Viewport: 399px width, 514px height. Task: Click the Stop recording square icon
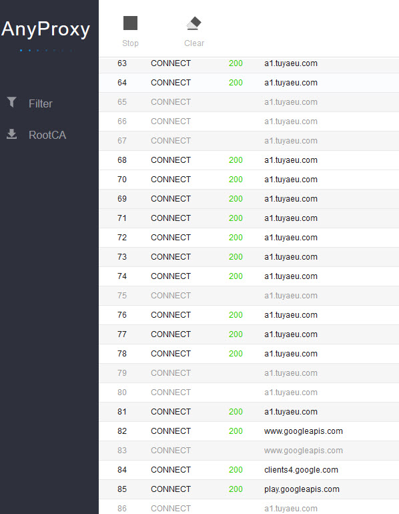(x=130, y=23)
